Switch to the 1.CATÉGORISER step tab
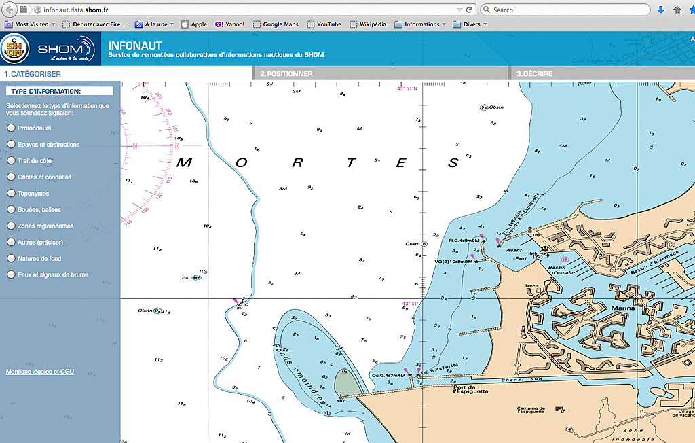The image size is (695, 443). pos(126,73)
